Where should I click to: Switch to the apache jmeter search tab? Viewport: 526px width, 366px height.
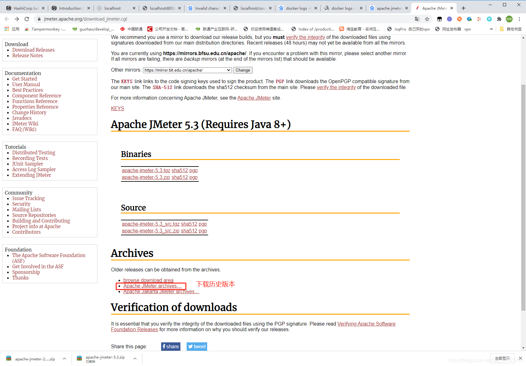(x=389, y=8)
